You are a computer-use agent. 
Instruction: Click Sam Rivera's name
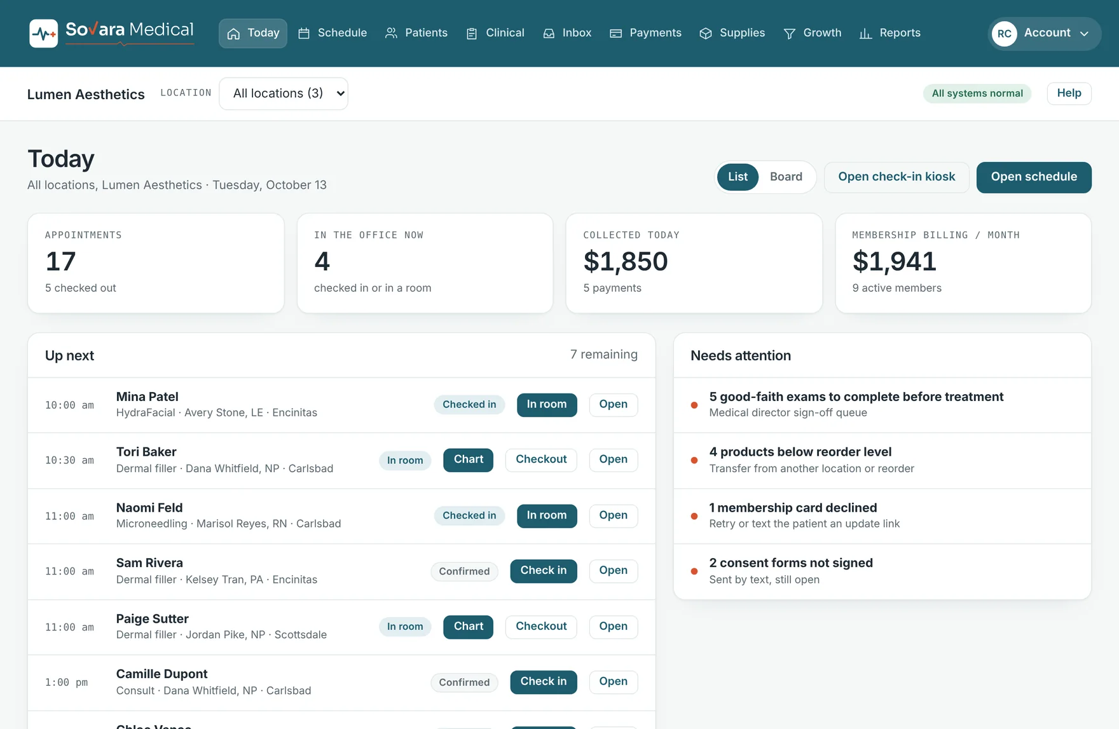click(x=149, y=563)
